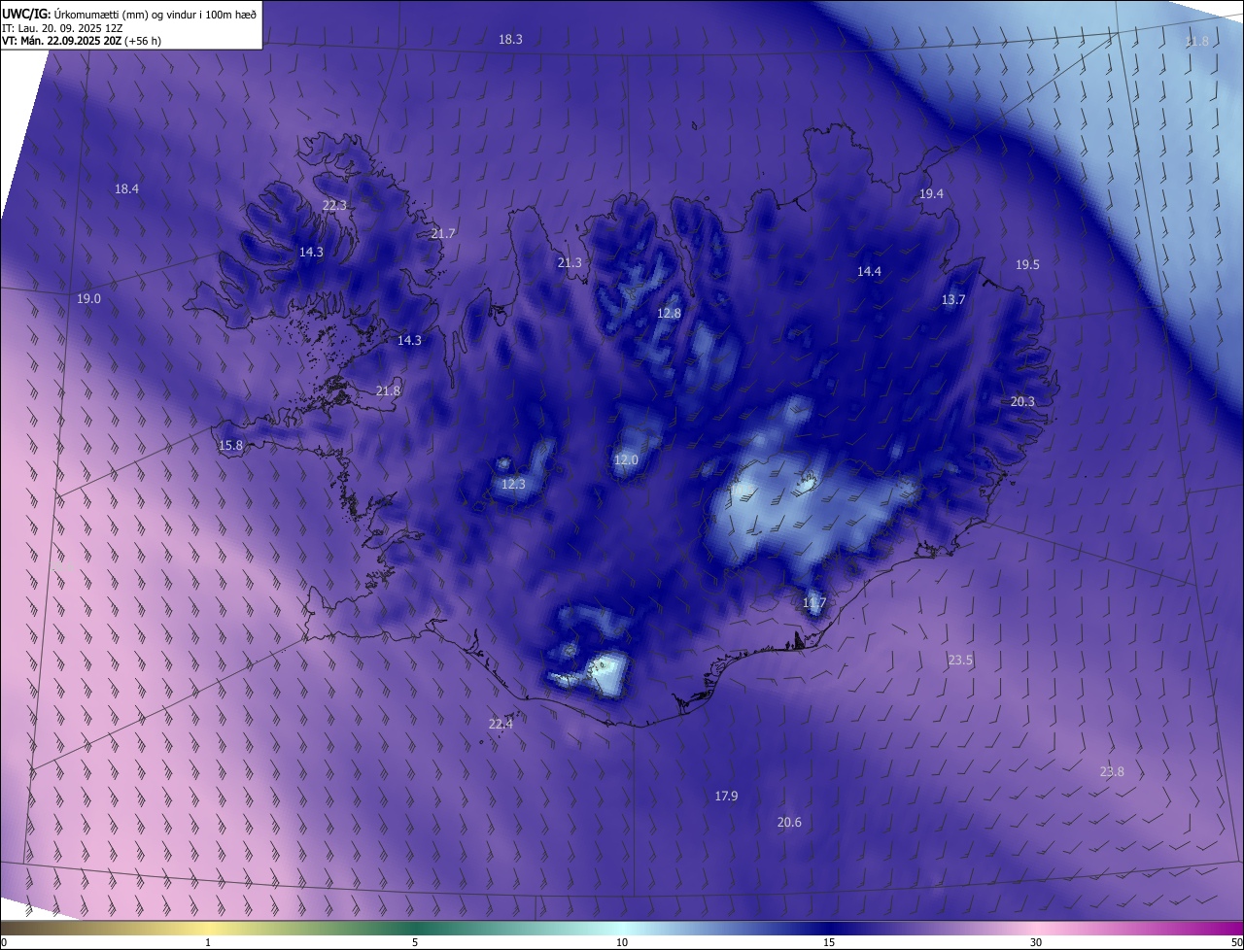The height and width of the screenshot is (950, 1244).
Task: Click the 21.8 value label
Action: [x=388, y=391]
